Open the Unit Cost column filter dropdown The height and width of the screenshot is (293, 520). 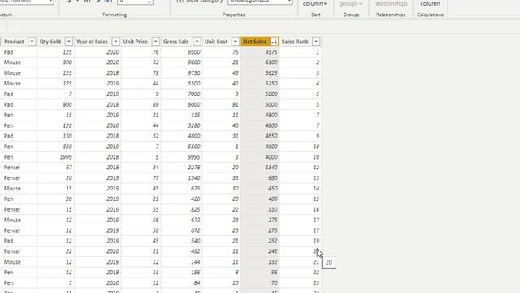click(235, 42)
